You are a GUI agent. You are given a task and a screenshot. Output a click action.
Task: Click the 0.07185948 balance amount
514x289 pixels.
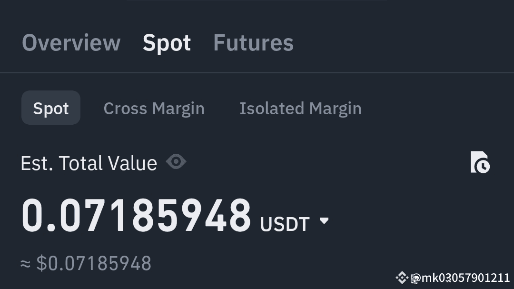pos(136,216)
